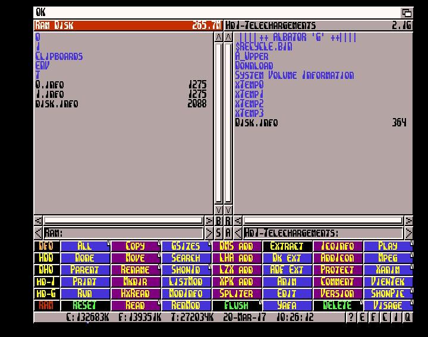This screenshot has width=428, height=337.
Task: Select All entries with the All button
Action: (x=85, y=246)
